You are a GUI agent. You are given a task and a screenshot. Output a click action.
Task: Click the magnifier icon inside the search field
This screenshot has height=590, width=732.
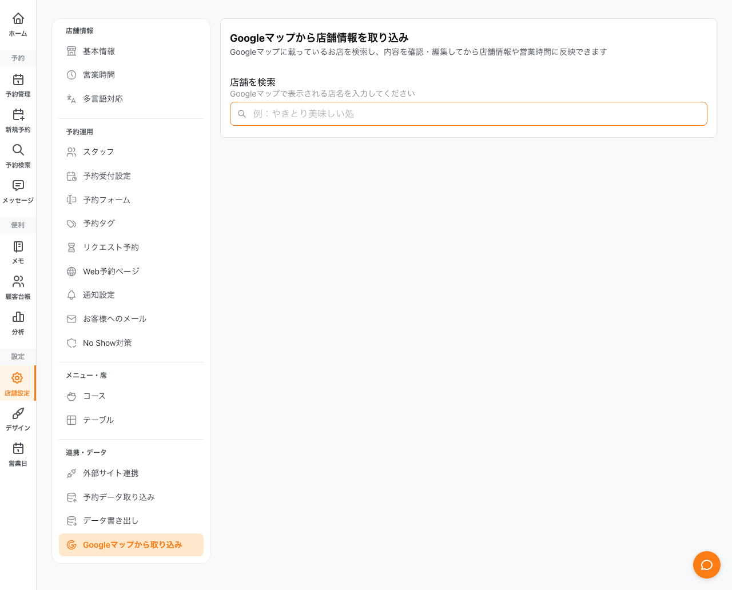[242, 114]
